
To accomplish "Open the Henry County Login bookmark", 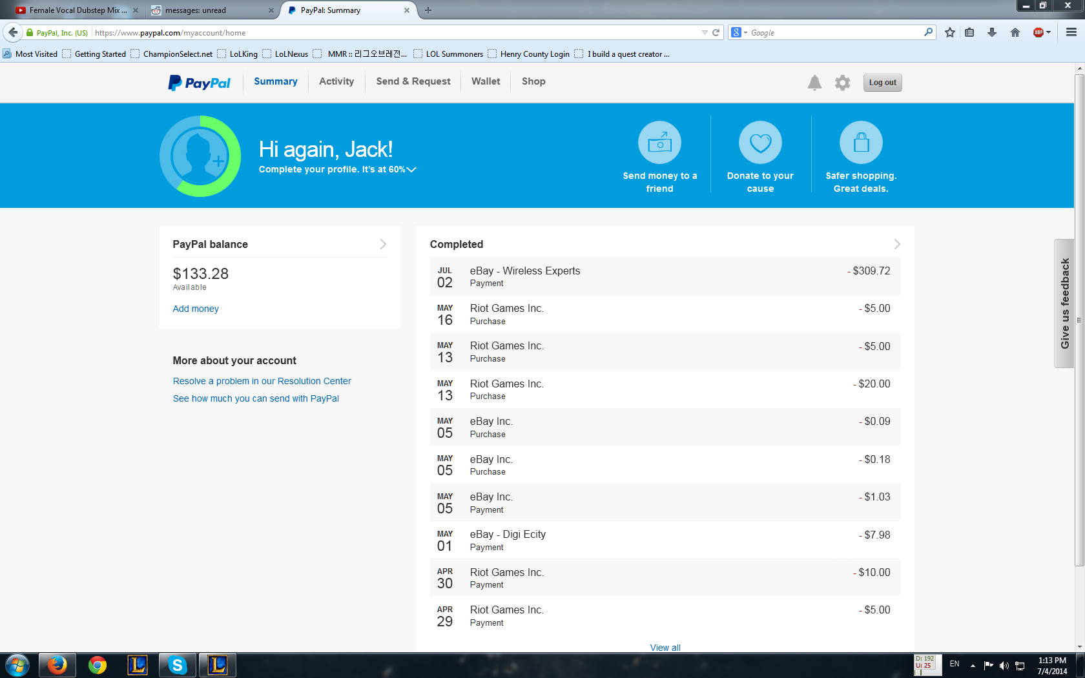I will click(529, 54).
